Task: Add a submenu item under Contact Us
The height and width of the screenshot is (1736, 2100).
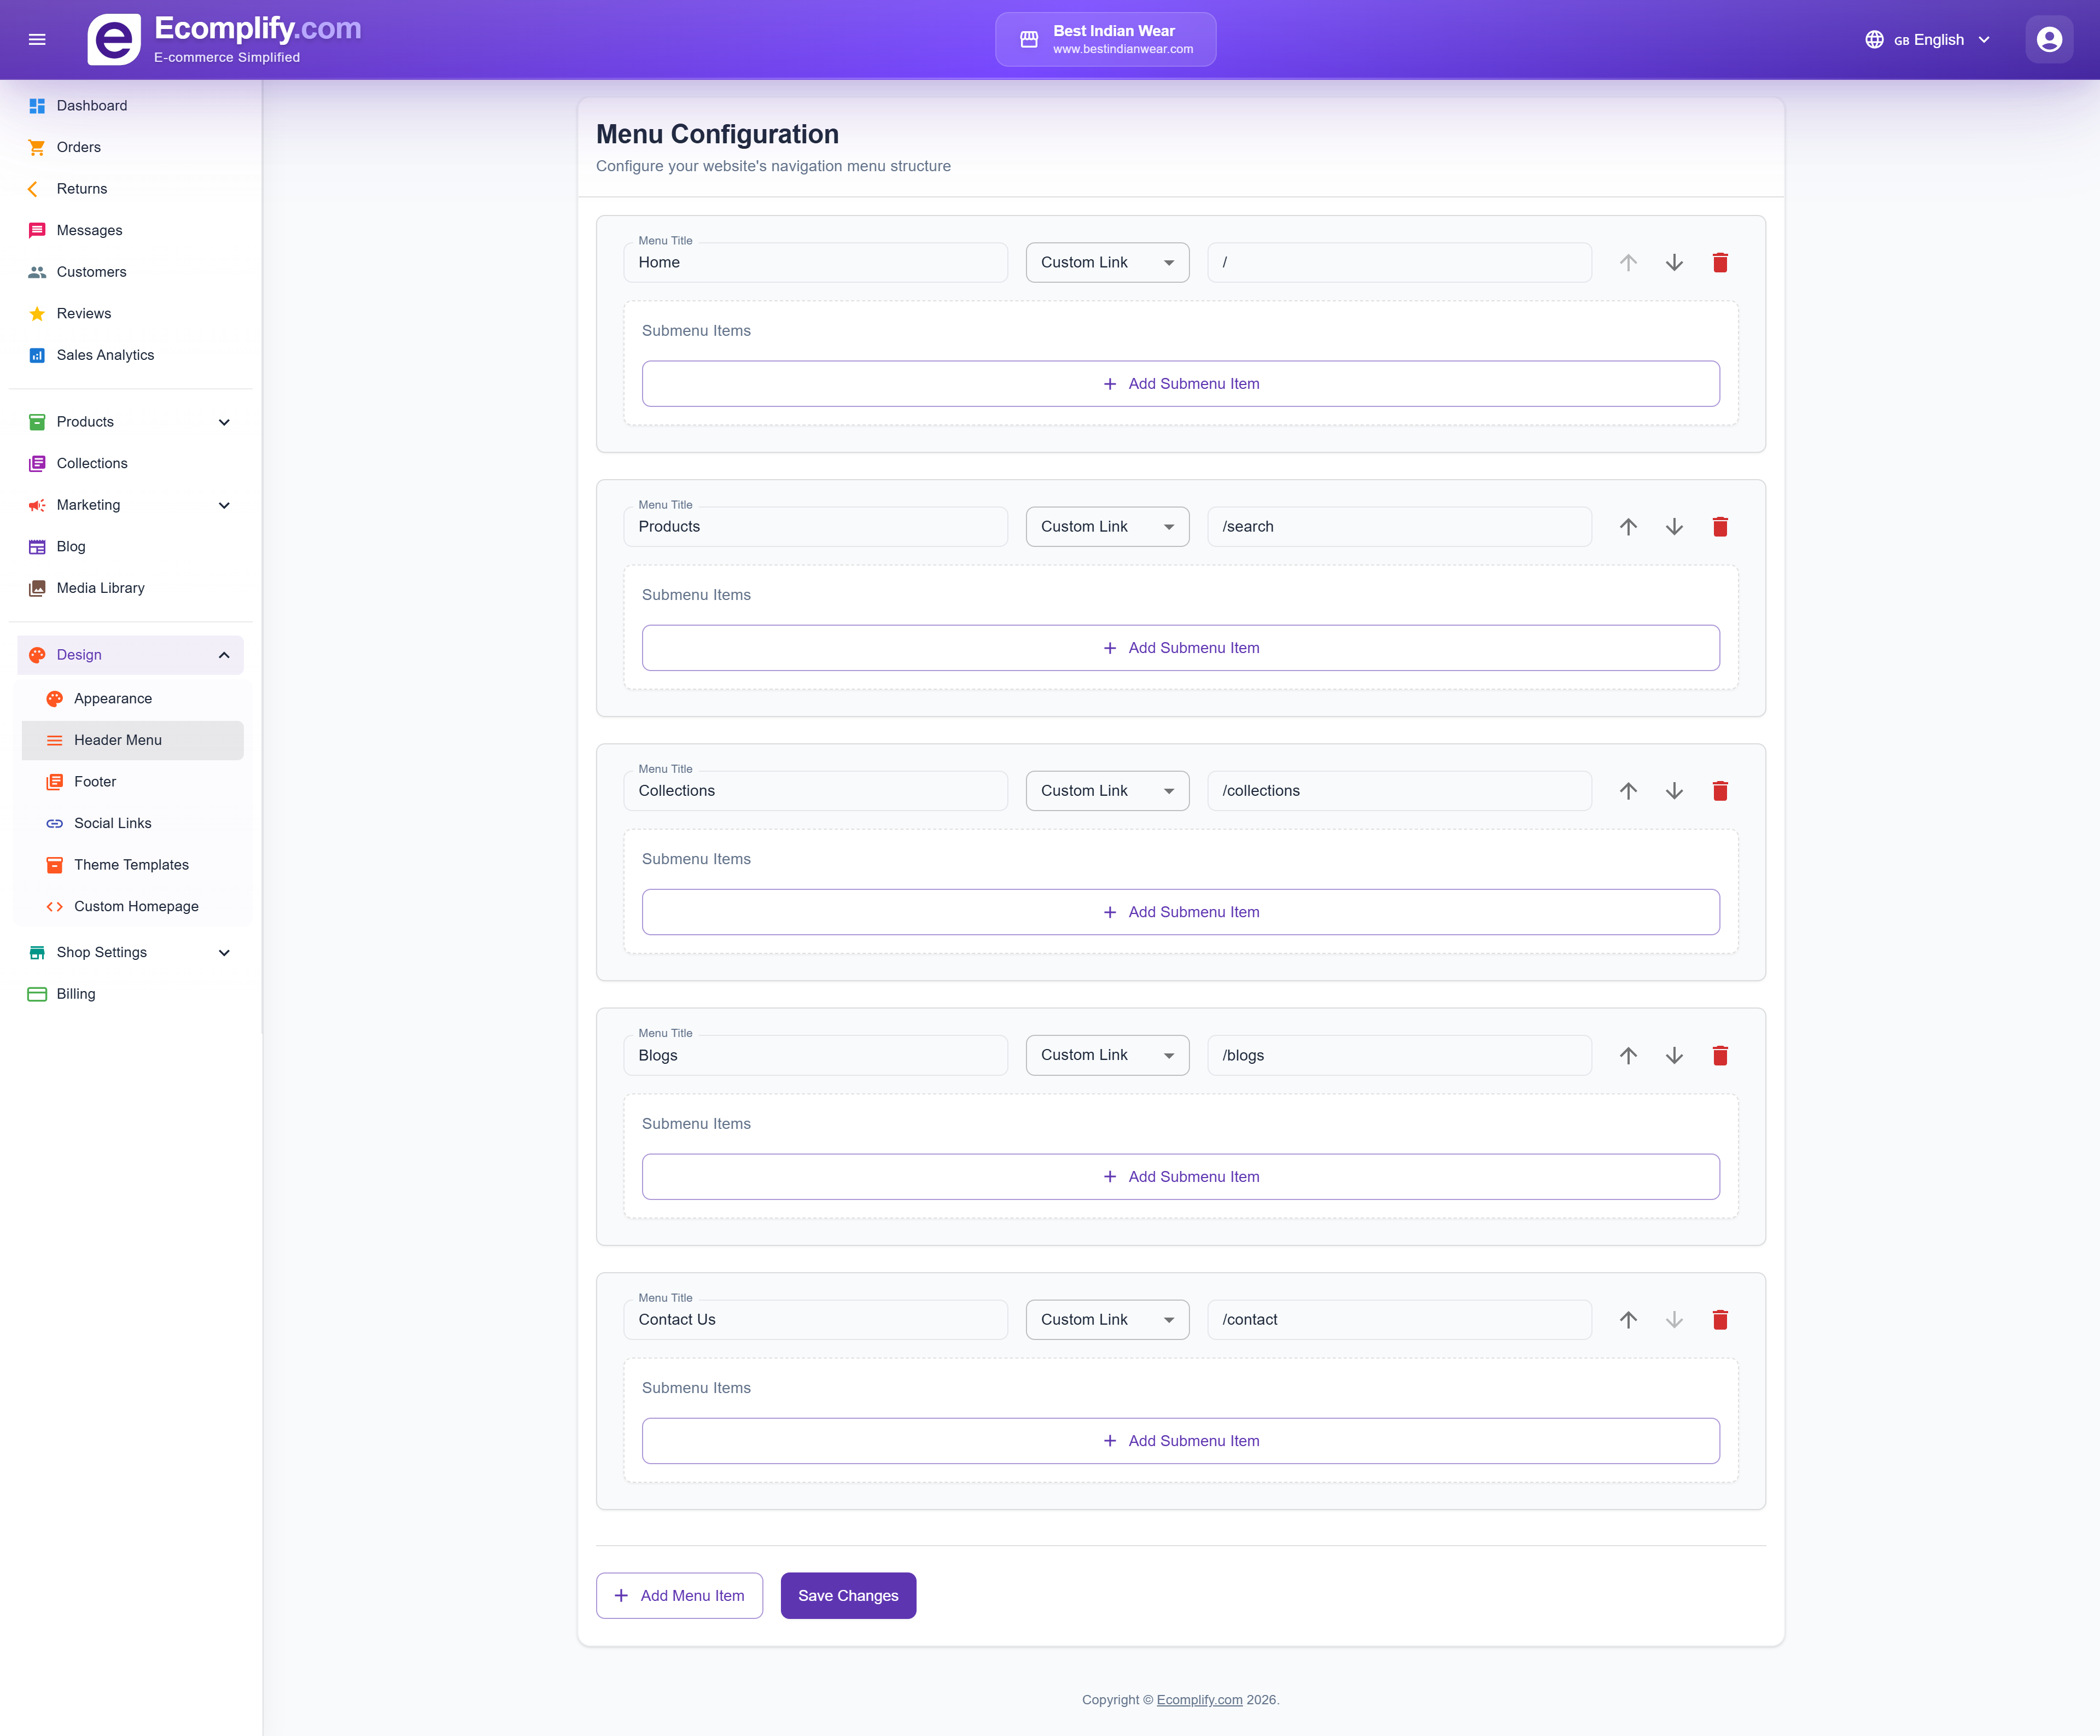Action: coord(1181,1441)
